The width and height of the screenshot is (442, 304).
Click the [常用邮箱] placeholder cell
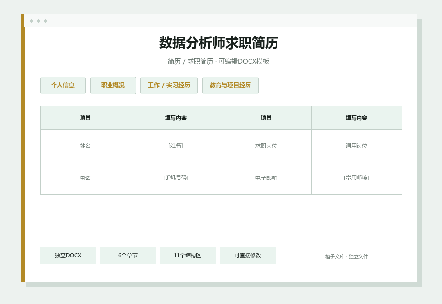click(x=357, y=178)
